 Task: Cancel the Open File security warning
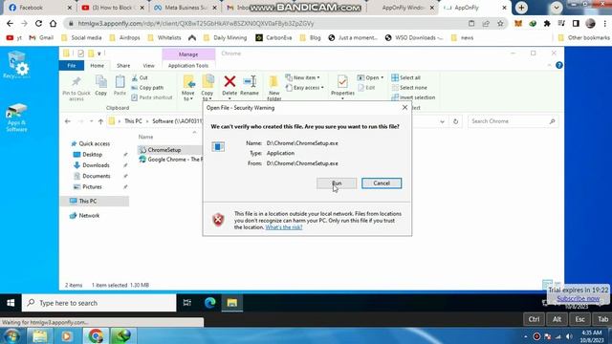[382, 183]
